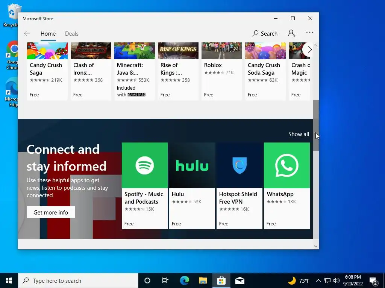Image resolution: width=385 pixels, height=288 pixels.
Task: Open the notification center icon
Action: tap(373, 281)
